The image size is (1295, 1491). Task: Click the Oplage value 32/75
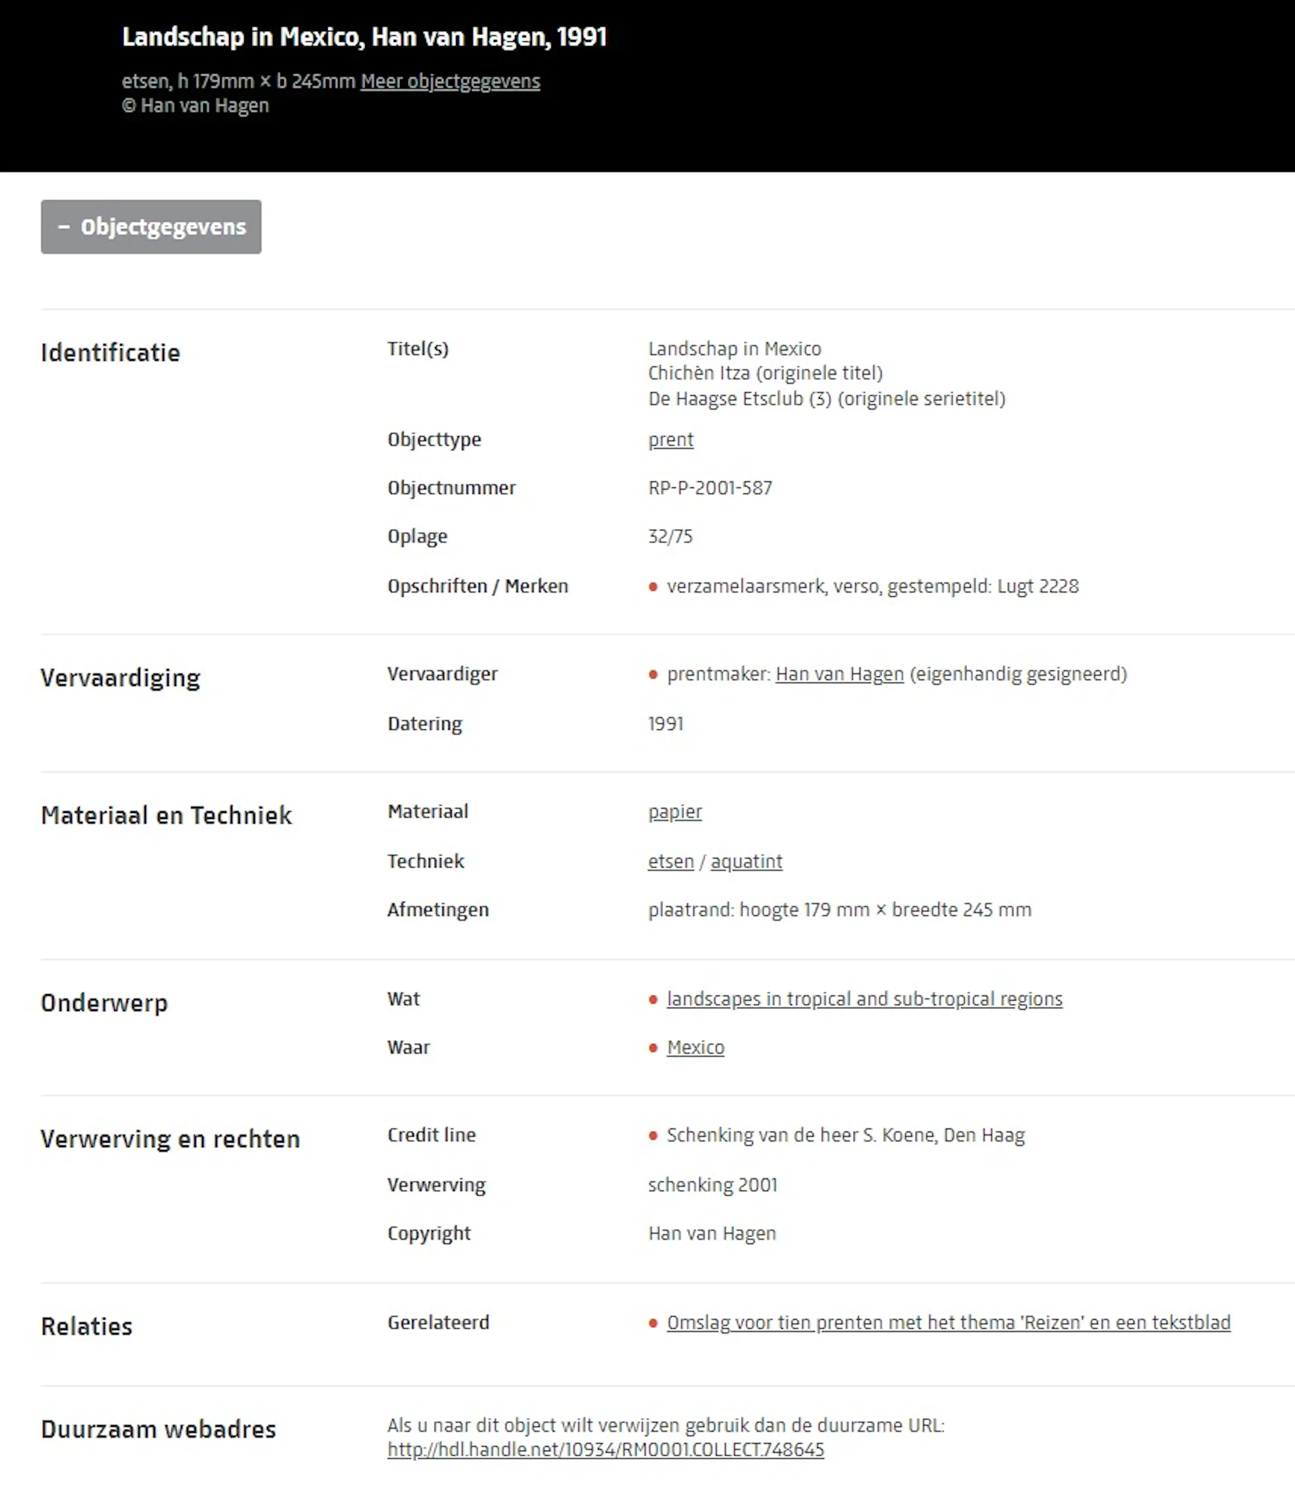[x=670, y=537]
